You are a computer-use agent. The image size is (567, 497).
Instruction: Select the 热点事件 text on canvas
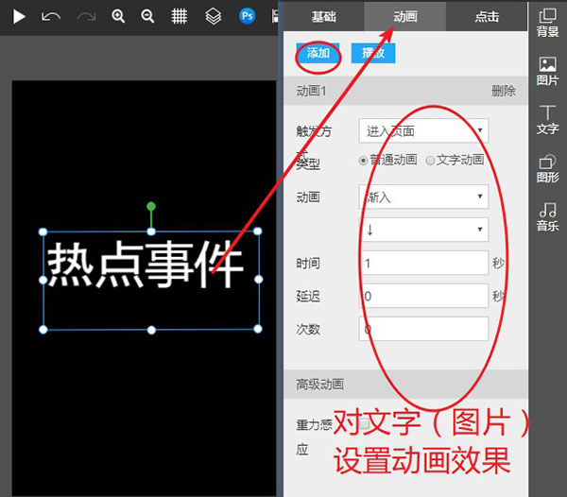[145, 265]
